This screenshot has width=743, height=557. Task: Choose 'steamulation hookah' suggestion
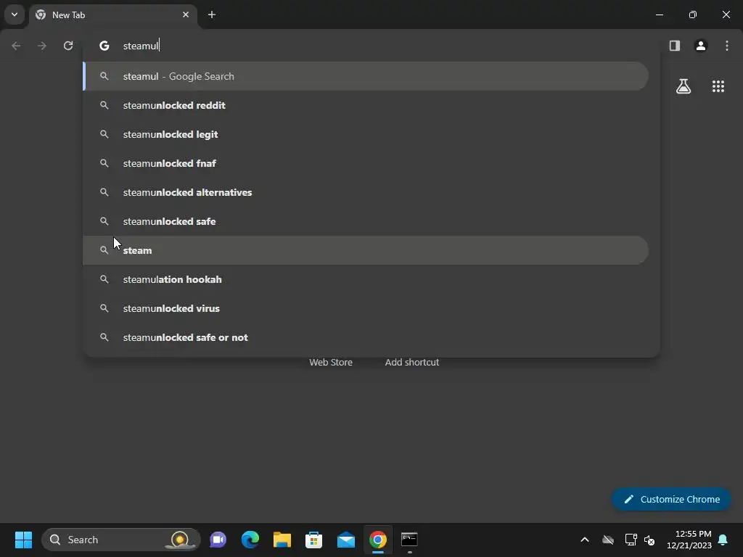366,279
